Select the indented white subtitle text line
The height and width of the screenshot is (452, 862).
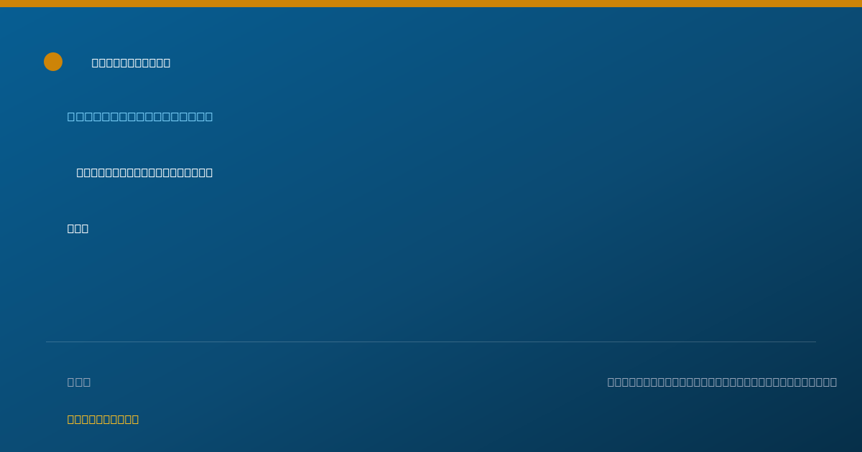click(144, 172)
